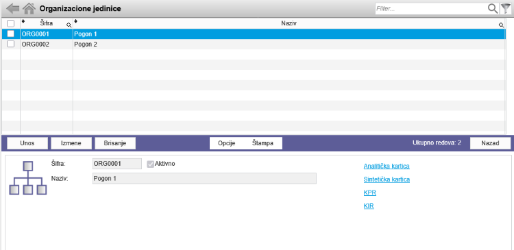Image resolution: width=514 pixels, height=250 pixels.
Task: Toggle the Aktivno checkbox
Action: point(150,164)
